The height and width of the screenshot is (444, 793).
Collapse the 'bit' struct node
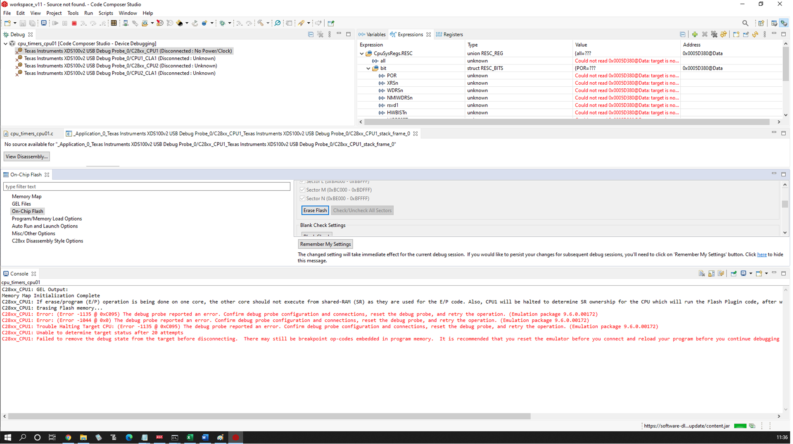point(368,68)
